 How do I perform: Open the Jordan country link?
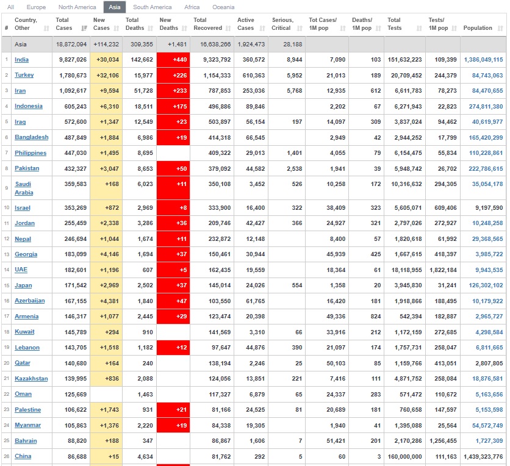tap(25, 223)
